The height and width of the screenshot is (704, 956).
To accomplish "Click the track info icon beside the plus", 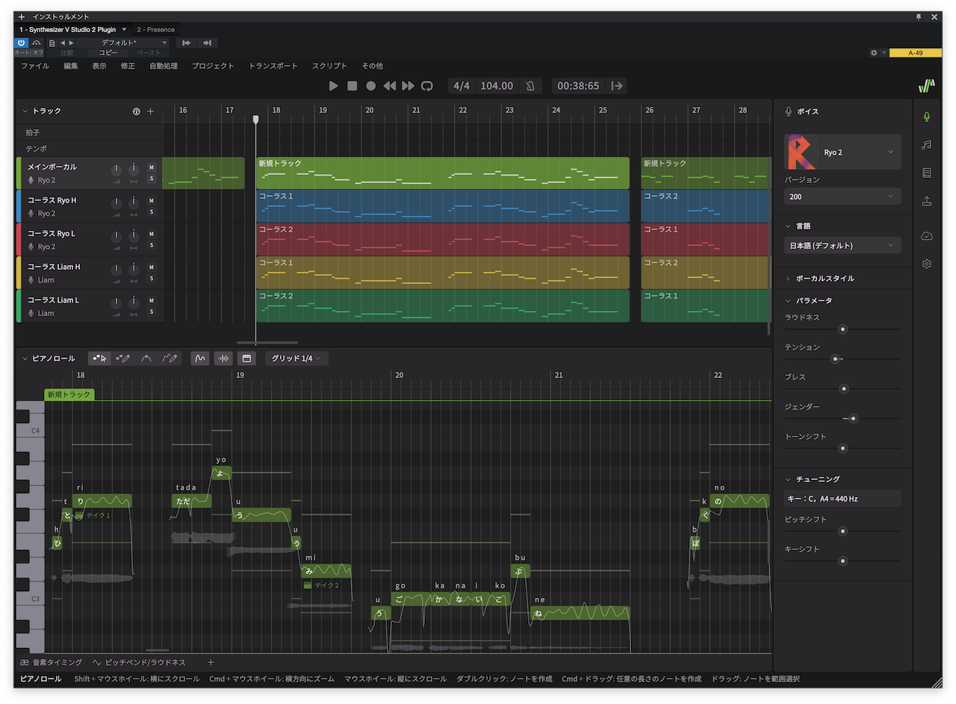I will pyautogui.click(x=137, y=111).
